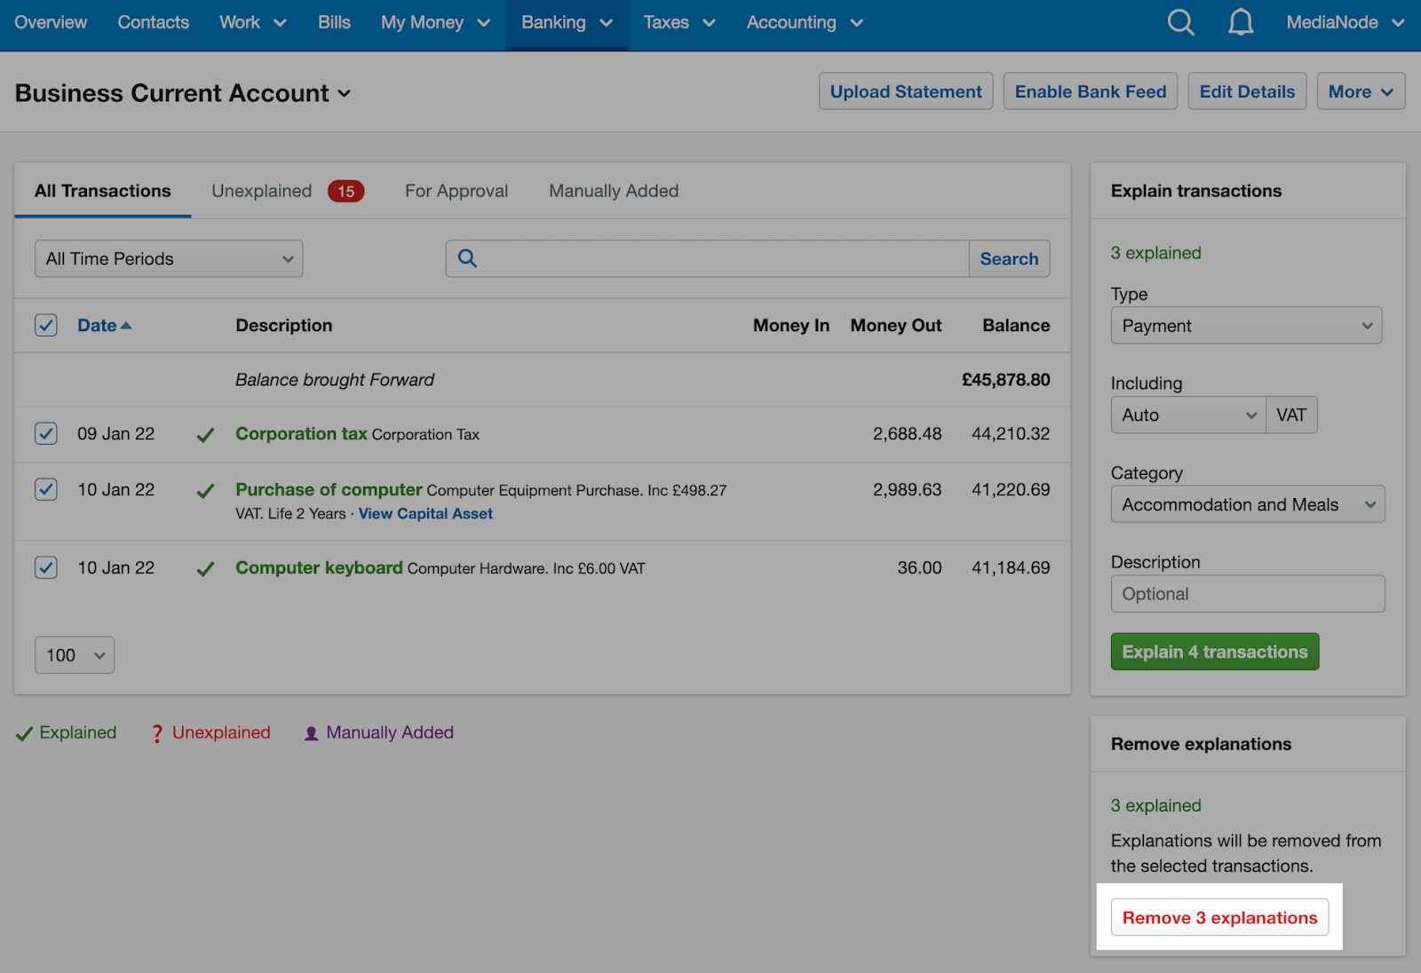Click the Upload Statement button

click(906, 91)
